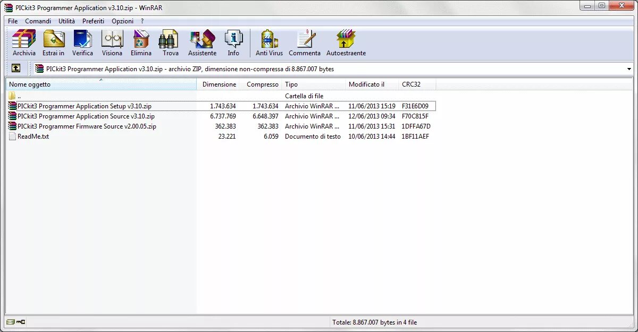Run Verifica on the archive

pos(82,43)
